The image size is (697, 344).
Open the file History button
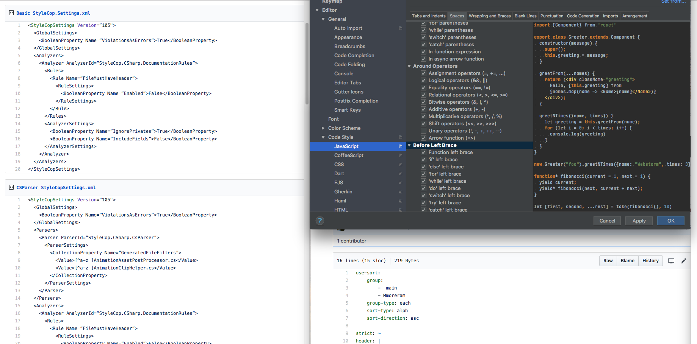click(650, 261)
